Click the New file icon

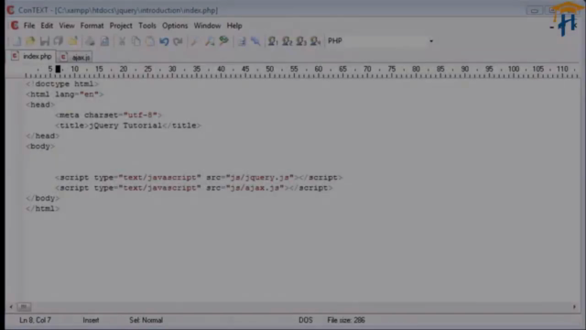pos(16,41)
